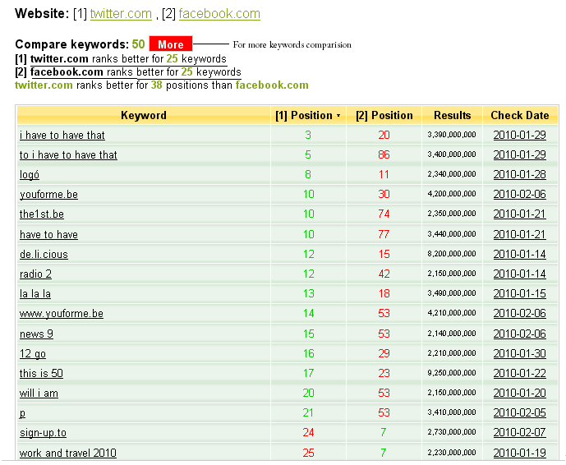Click check date in 'i have to have that' row

[x=520, y=135]
